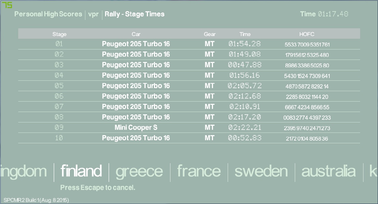Click the HOFC code for stage 10
This screenshot has width=378, height=204.
click(307, 139)
